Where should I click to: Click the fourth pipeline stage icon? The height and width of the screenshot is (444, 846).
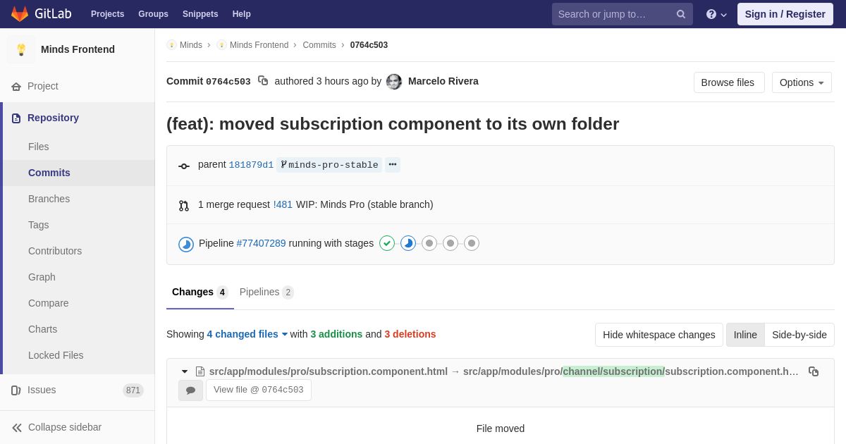450,243
